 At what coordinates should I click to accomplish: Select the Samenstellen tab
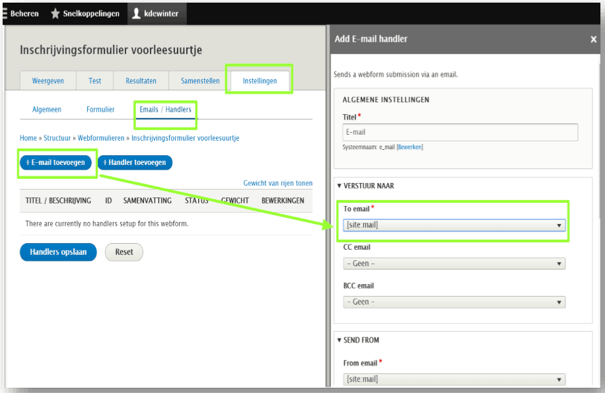pyautogui.click(x=200, y=81)
